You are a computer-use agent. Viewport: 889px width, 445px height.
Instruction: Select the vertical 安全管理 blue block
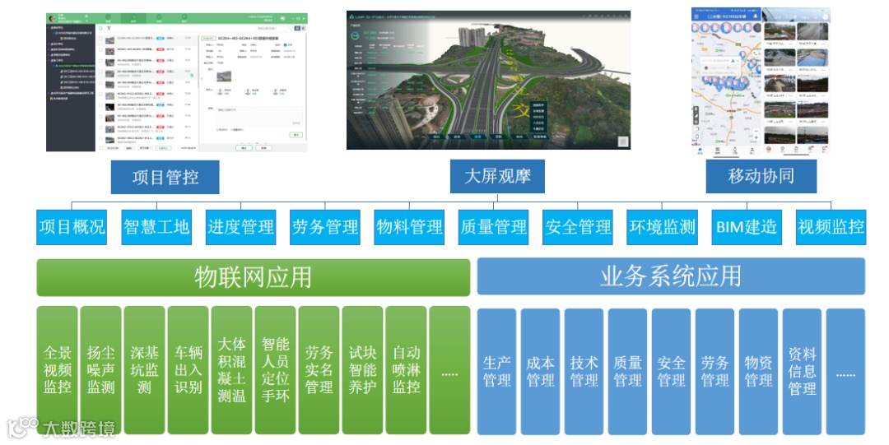point(672,372)
